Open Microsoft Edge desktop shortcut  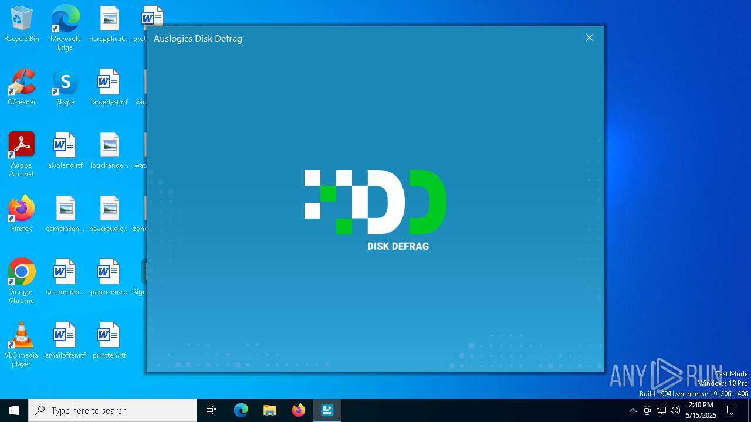pos(65,27)
